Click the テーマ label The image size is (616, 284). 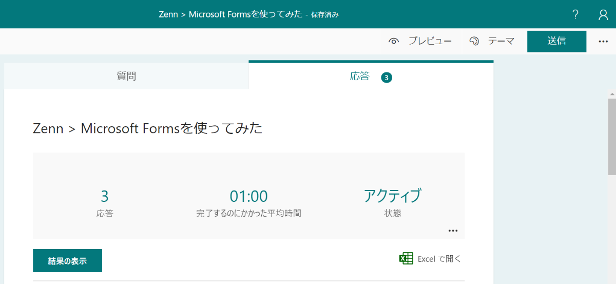(x=501, y=41)
